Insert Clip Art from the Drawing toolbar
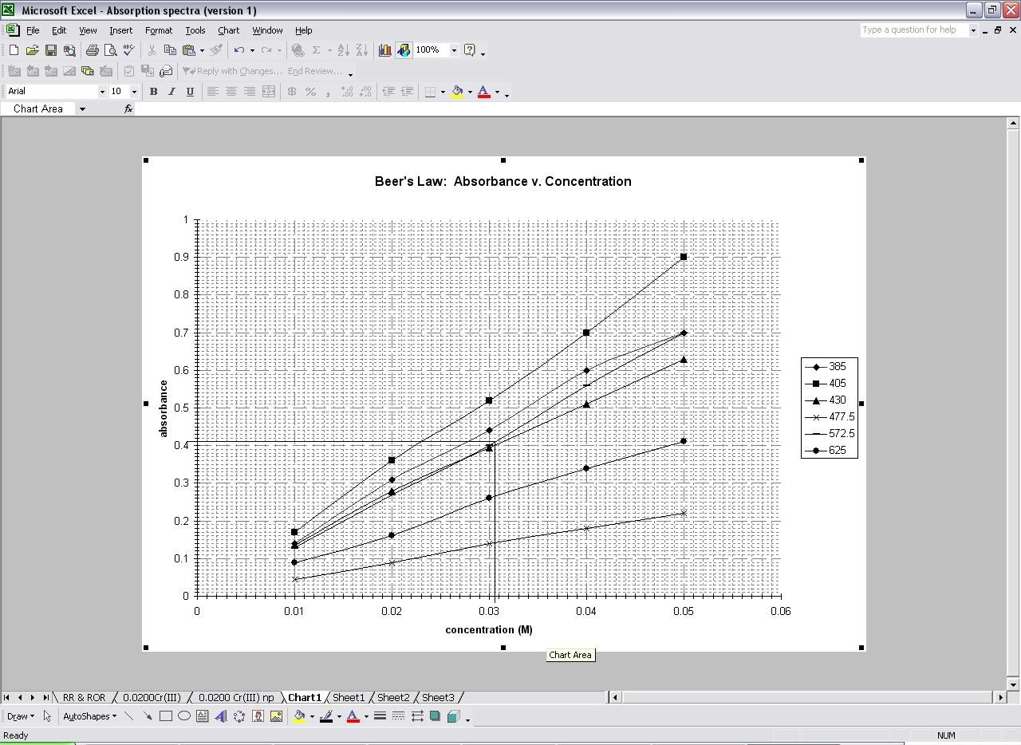Viewport: 1021px width, 745px height. 257,716
